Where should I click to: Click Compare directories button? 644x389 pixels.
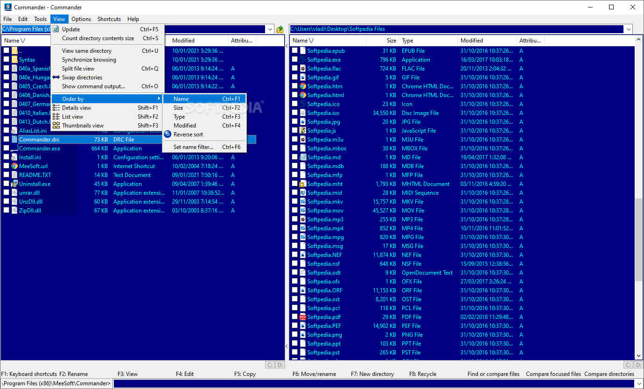pyautogui.click(x=609, y=374)
